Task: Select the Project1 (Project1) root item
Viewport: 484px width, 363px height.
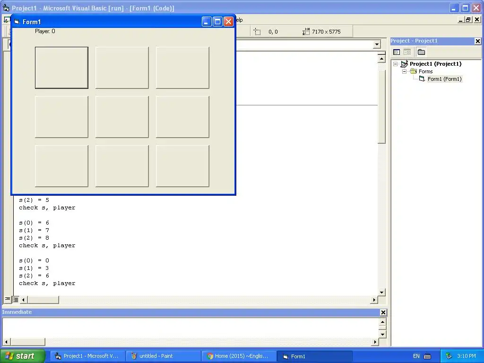Action: tap(435, 64)
